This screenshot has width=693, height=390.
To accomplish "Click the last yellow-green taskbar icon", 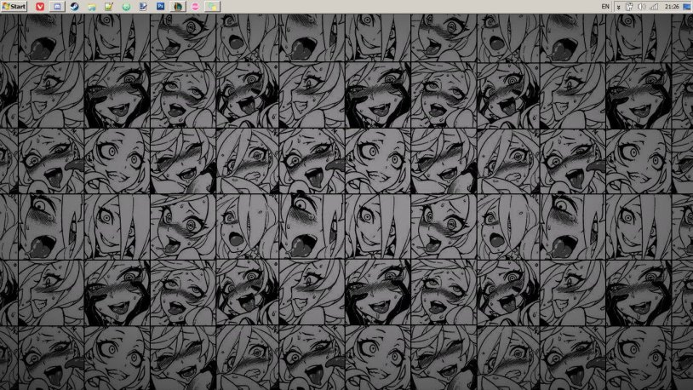I will click(211, 6).
